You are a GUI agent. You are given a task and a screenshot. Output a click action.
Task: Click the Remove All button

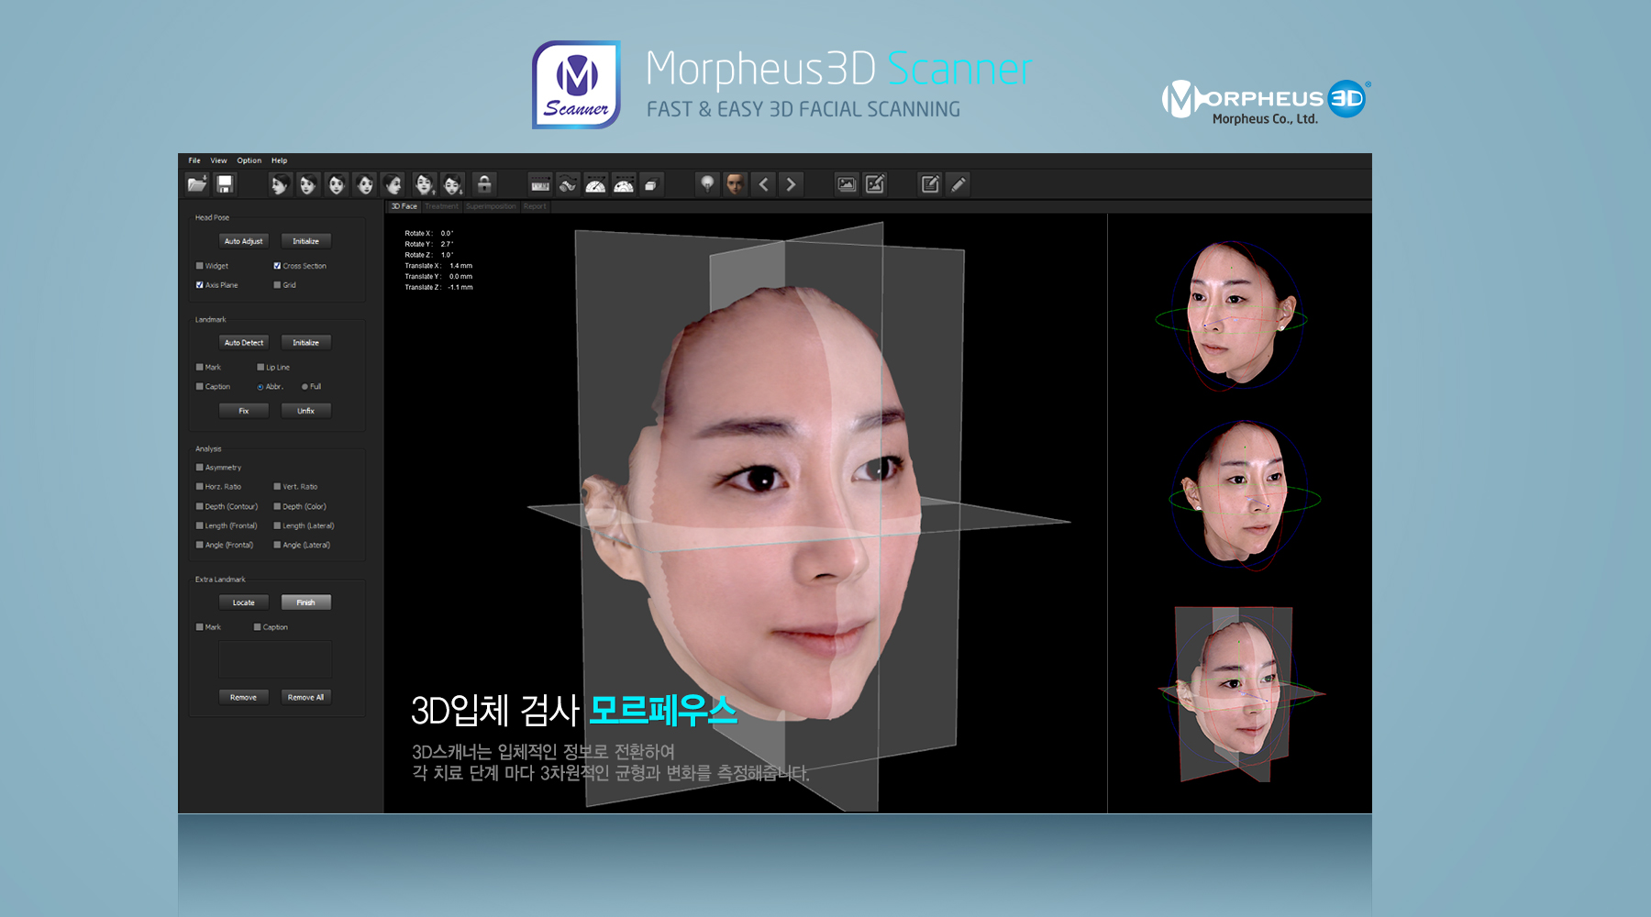[x=305, y=697]
